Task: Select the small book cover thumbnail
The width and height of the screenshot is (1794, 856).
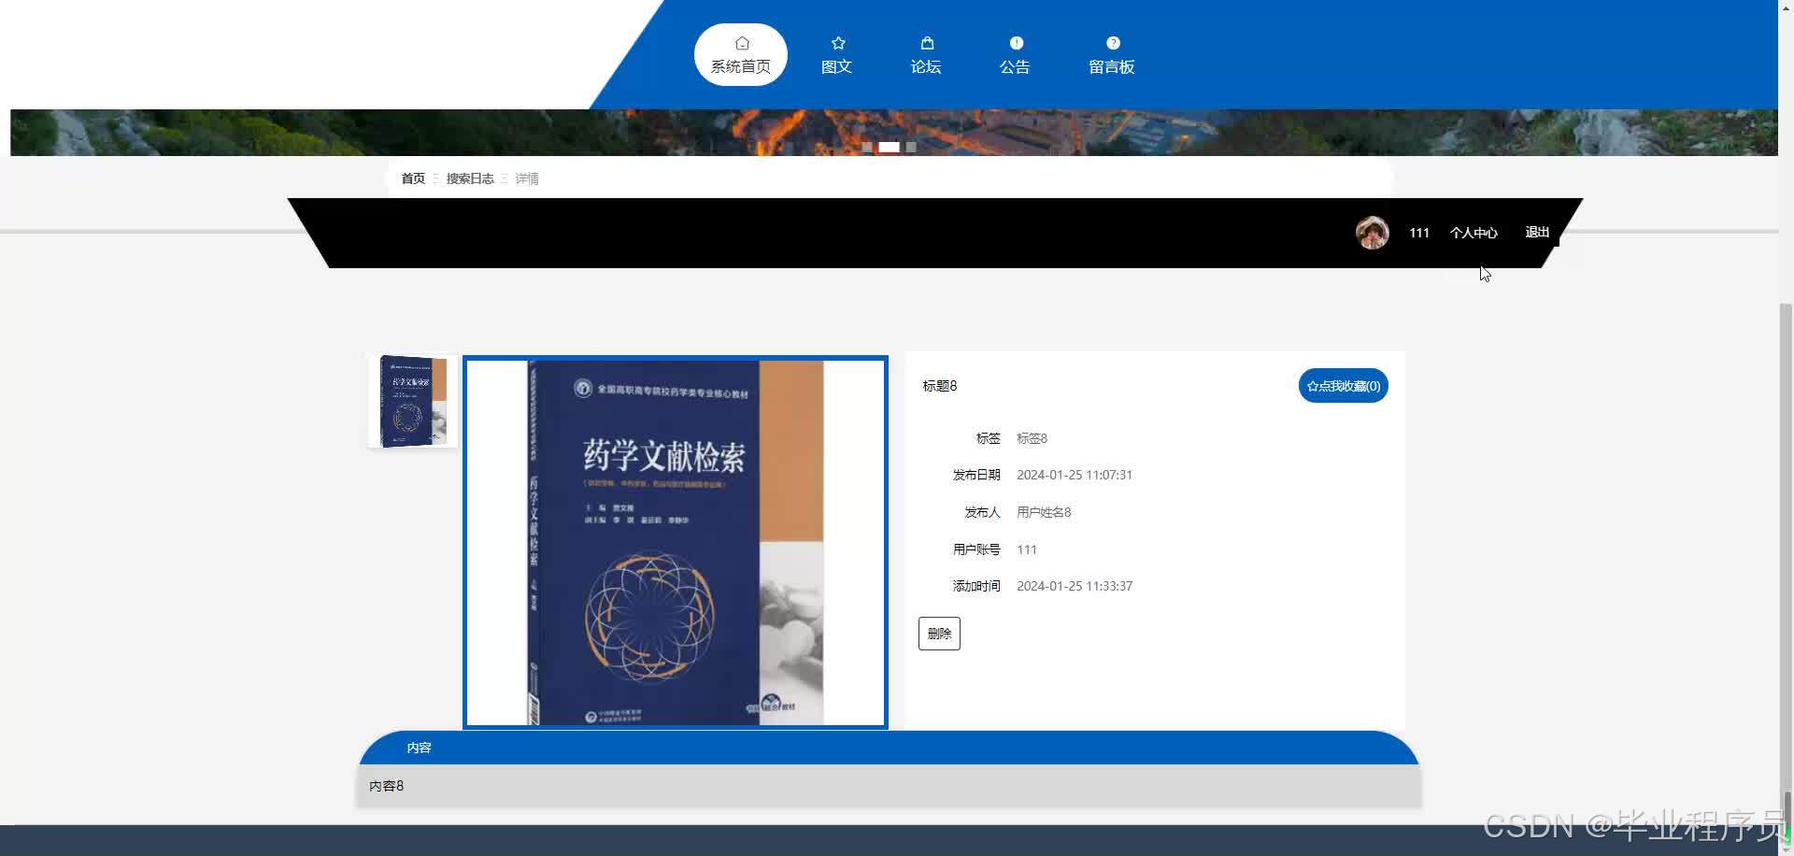Action: click(413, 401)
